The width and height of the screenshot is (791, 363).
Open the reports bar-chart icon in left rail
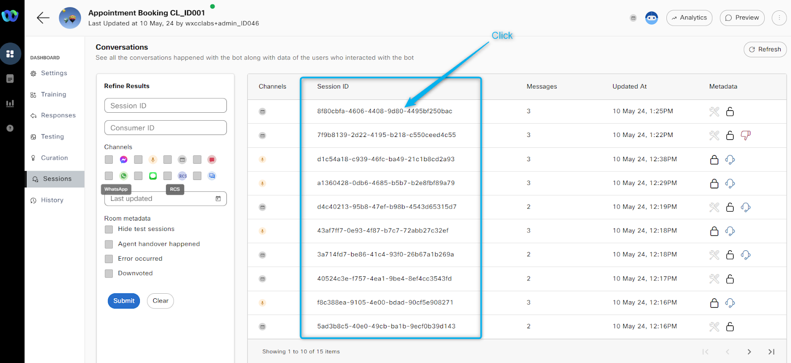(10, 103)
